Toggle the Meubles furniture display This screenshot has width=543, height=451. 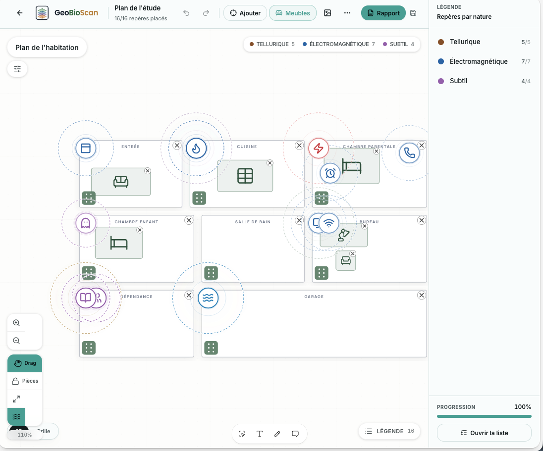click(293, 13)
